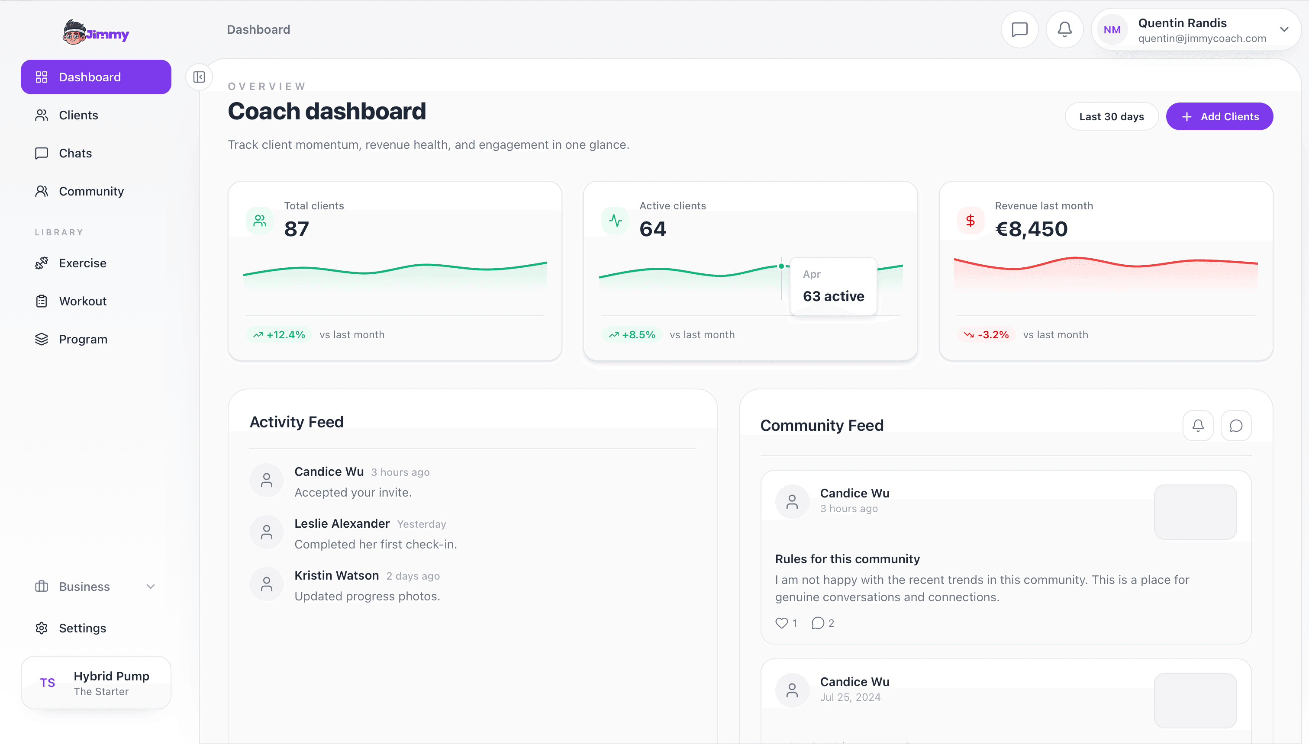Open the Last 30 days filter
1309x744 pixels.
pyautogui.click(x=1112, y=116)
